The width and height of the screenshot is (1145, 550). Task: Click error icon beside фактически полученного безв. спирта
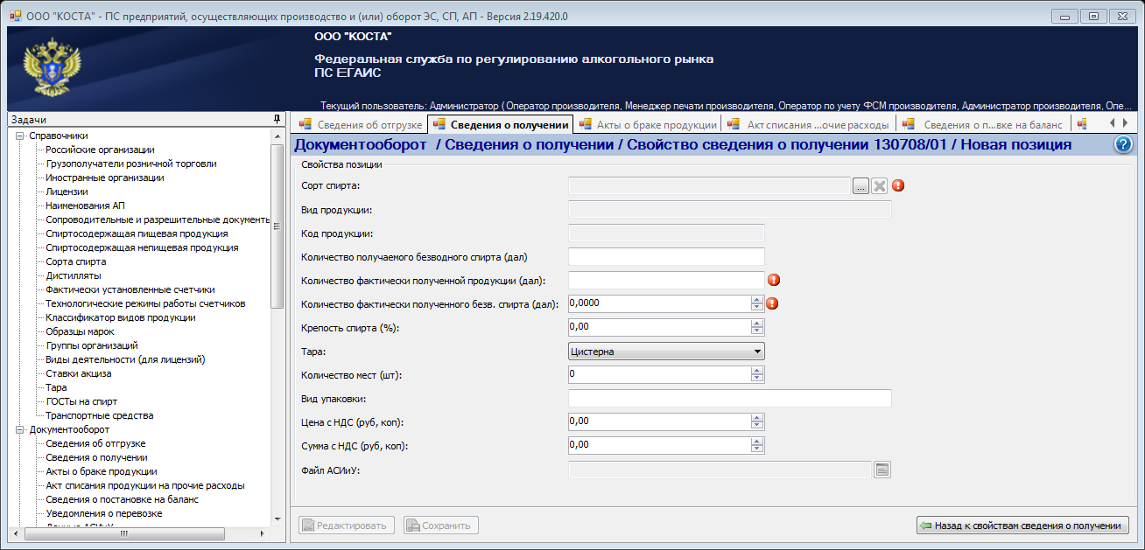[x=772, y=303]
